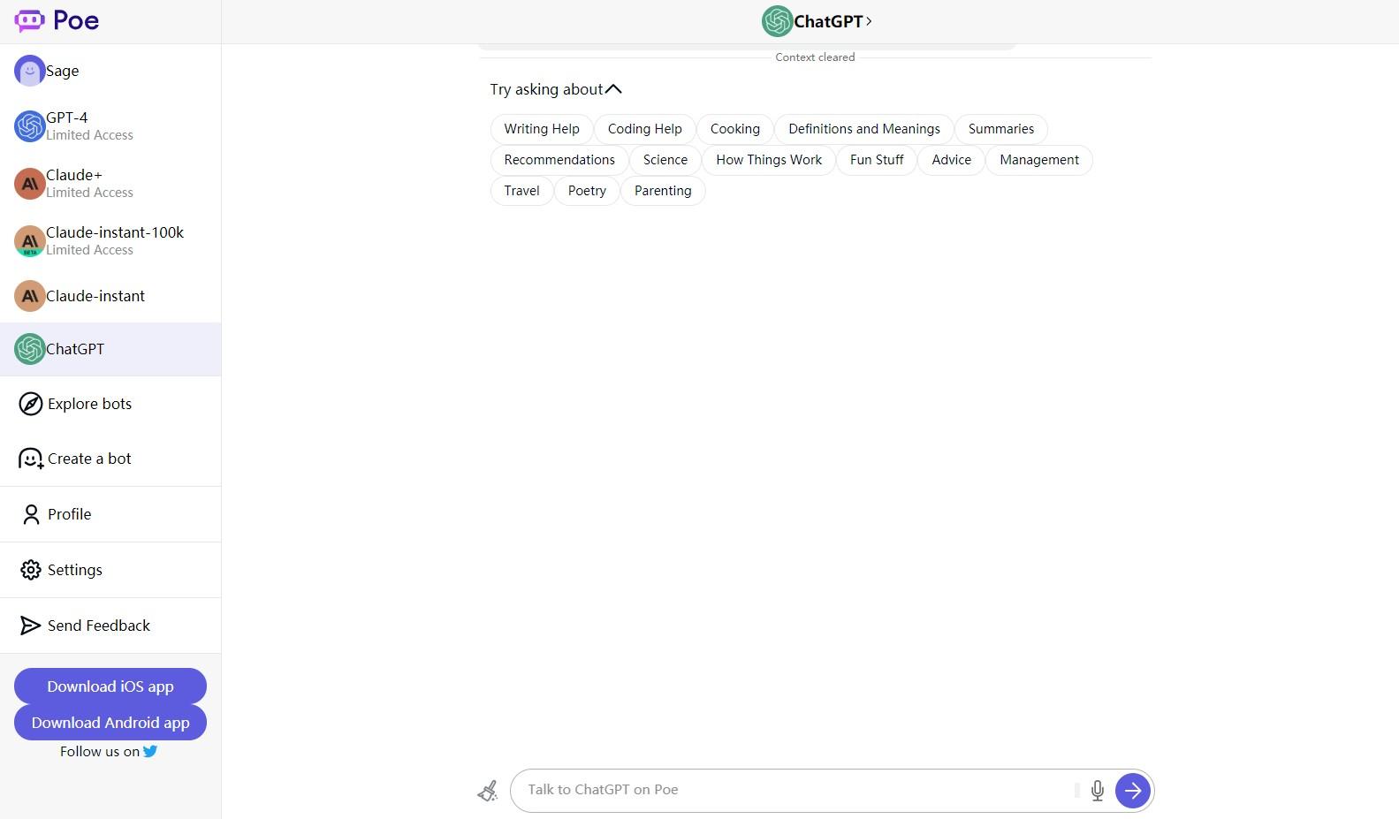
Task: Pick the How Things Work chip
Action: click(x=769, y=160)
